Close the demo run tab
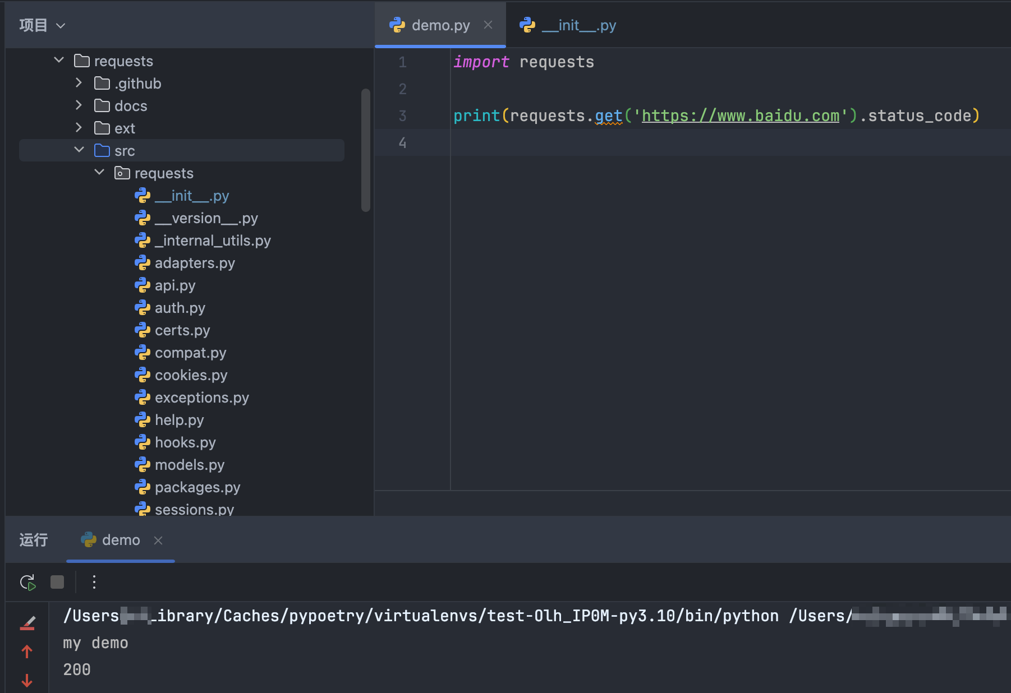Screen dimensions: 1011x693 tap(158, 540)
